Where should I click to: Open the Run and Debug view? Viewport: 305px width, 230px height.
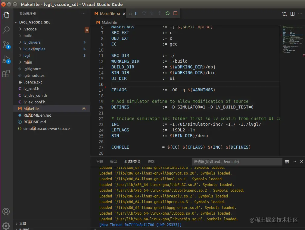coord(6,59)
